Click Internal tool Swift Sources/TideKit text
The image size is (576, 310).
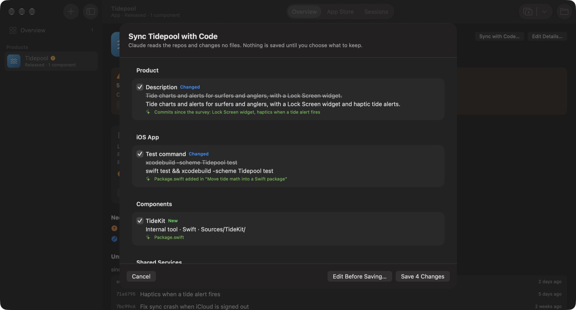pyautogui.click(x=196, y=229)
